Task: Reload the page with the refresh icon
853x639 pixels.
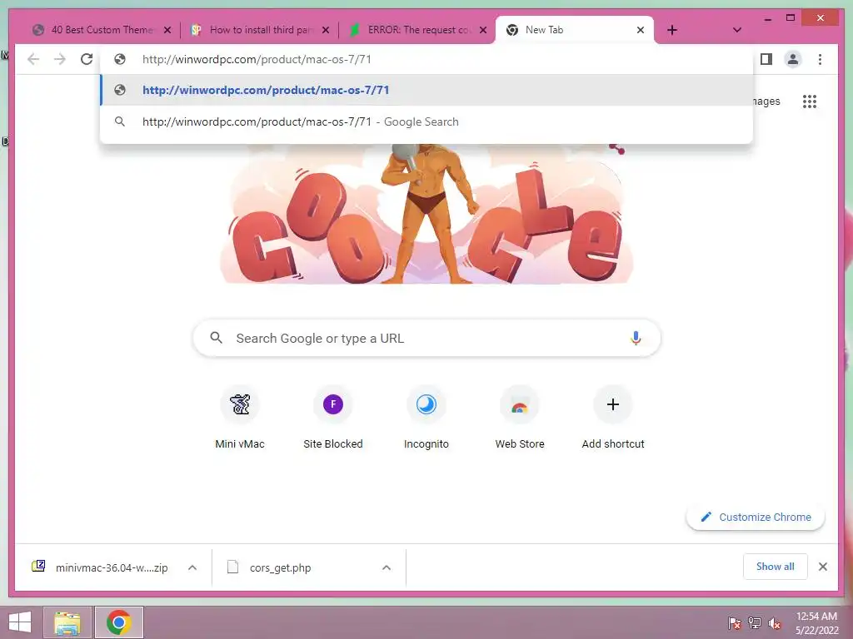Action: [87, 59]
